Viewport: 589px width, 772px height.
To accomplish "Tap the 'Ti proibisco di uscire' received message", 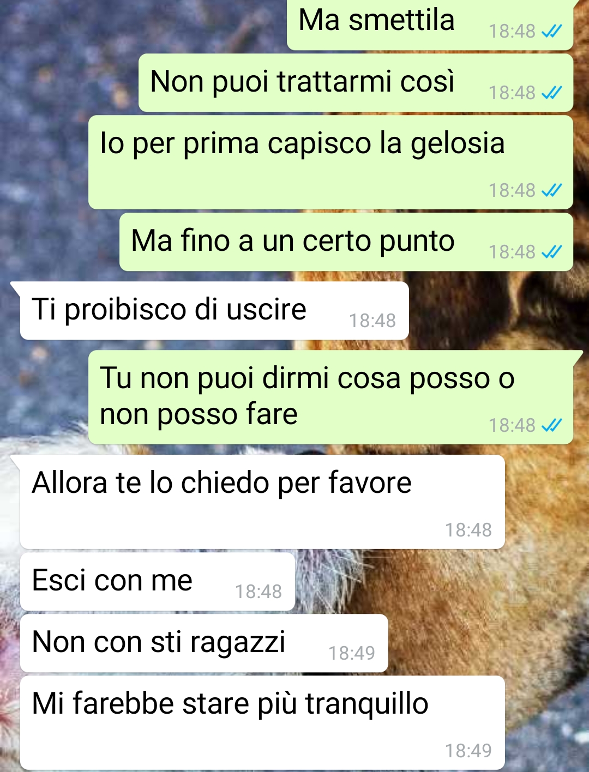I will pos(214,311).
